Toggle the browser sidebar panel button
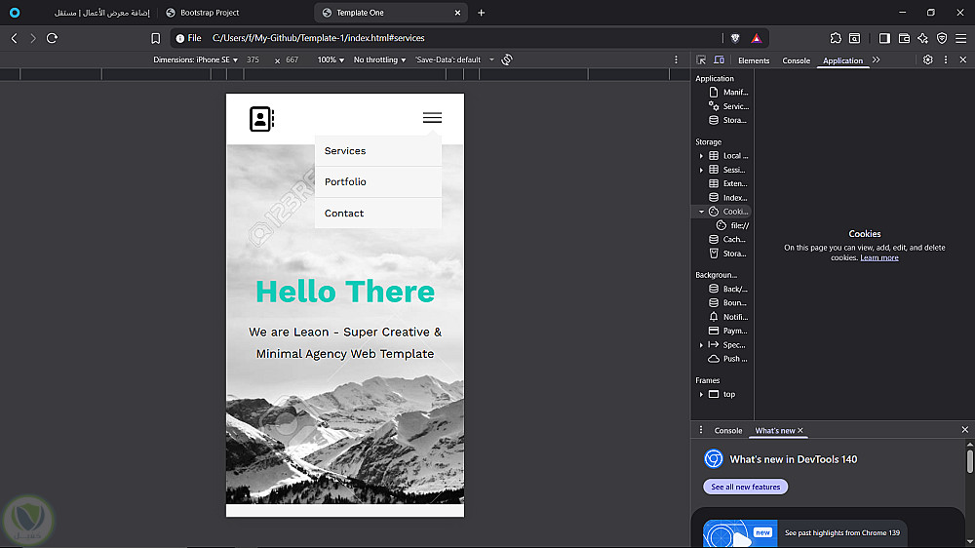Screen dimensions: 975x548 pyautogui.click(x=884, y=38)
